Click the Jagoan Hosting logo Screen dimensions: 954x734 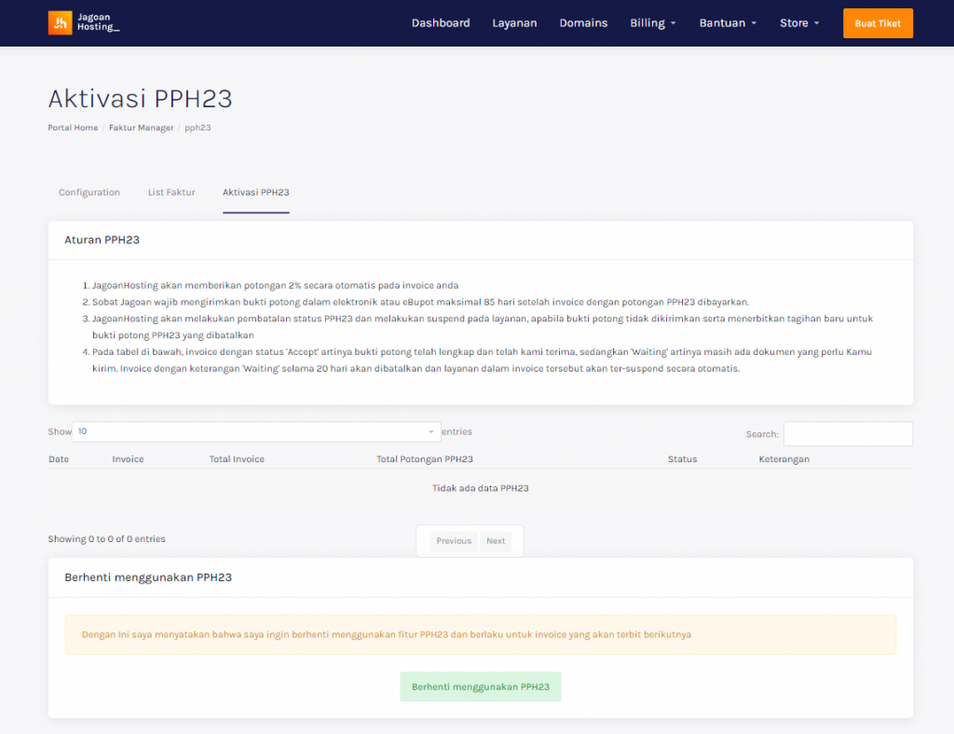coord(84,23)
